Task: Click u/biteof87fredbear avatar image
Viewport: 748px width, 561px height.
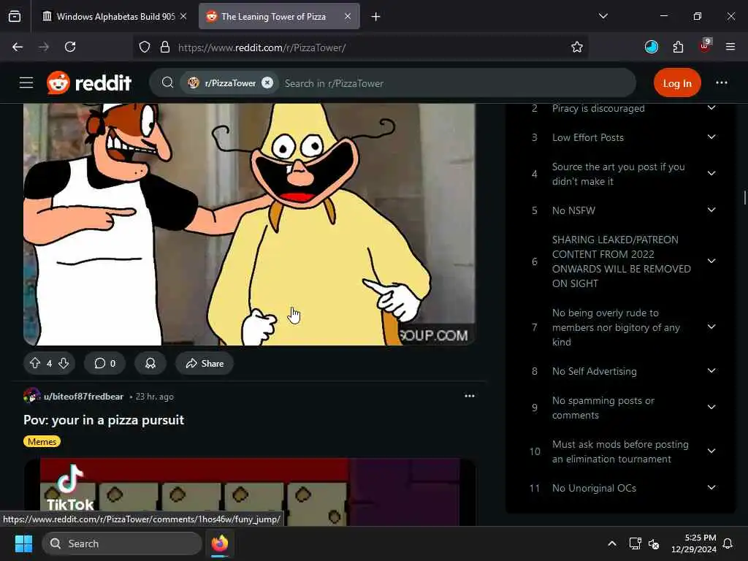Action: pos(32,396)
